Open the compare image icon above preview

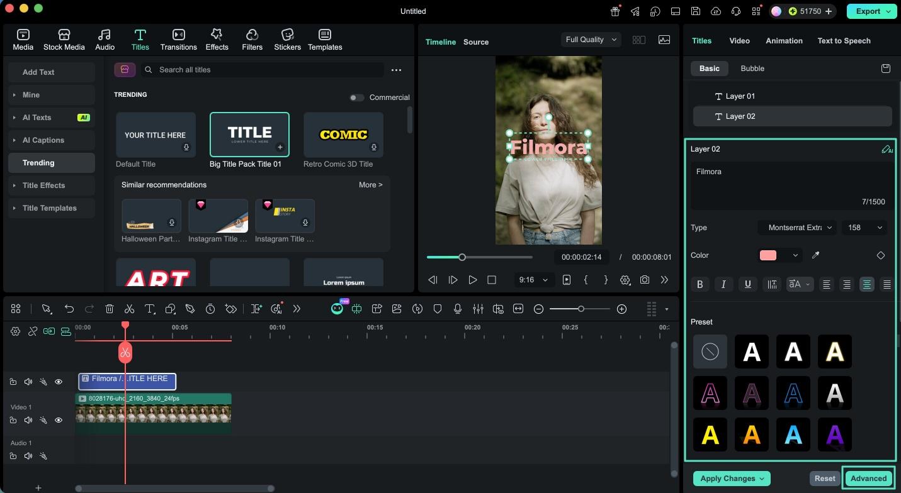point(664,40)
